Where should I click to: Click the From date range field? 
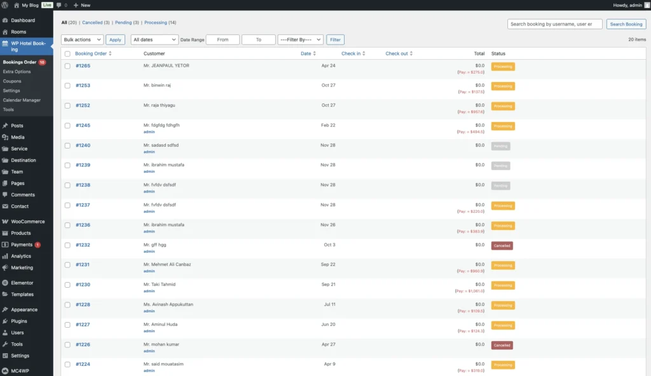pos(223,39)
